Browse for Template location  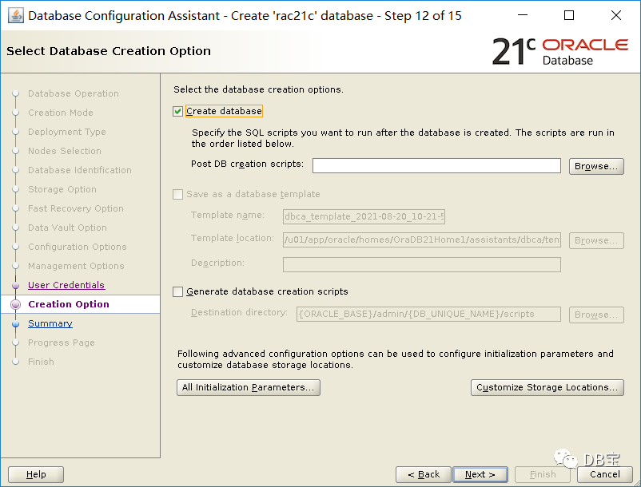[596, 240]
